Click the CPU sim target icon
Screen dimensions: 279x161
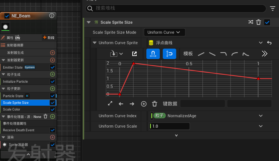[x=18, y=37]
